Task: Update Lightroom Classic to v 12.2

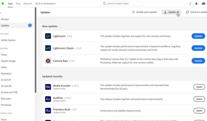Action: [x=198, y=48]
